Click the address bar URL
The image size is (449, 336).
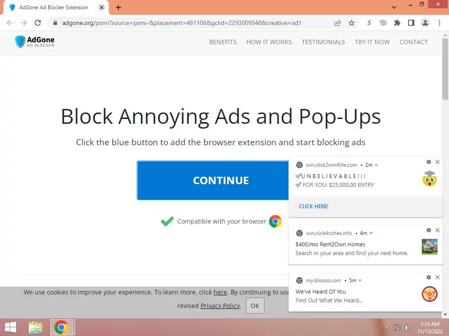[x=182, y=23]
